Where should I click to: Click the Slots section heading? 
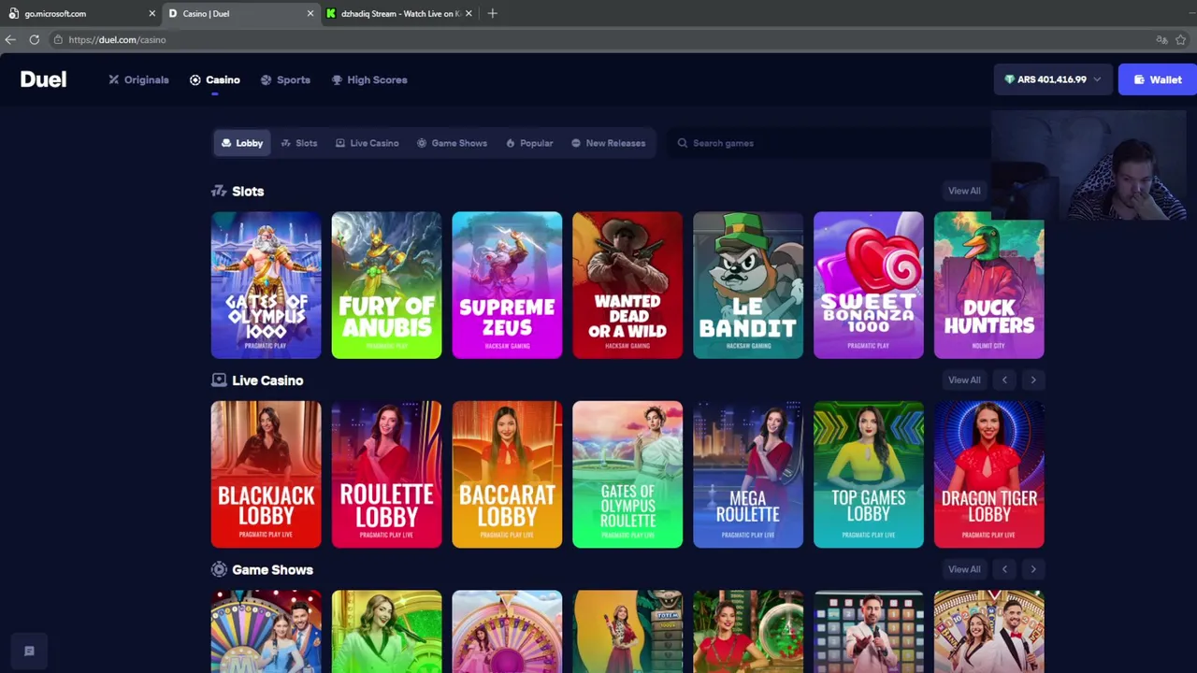pos(248,191)
